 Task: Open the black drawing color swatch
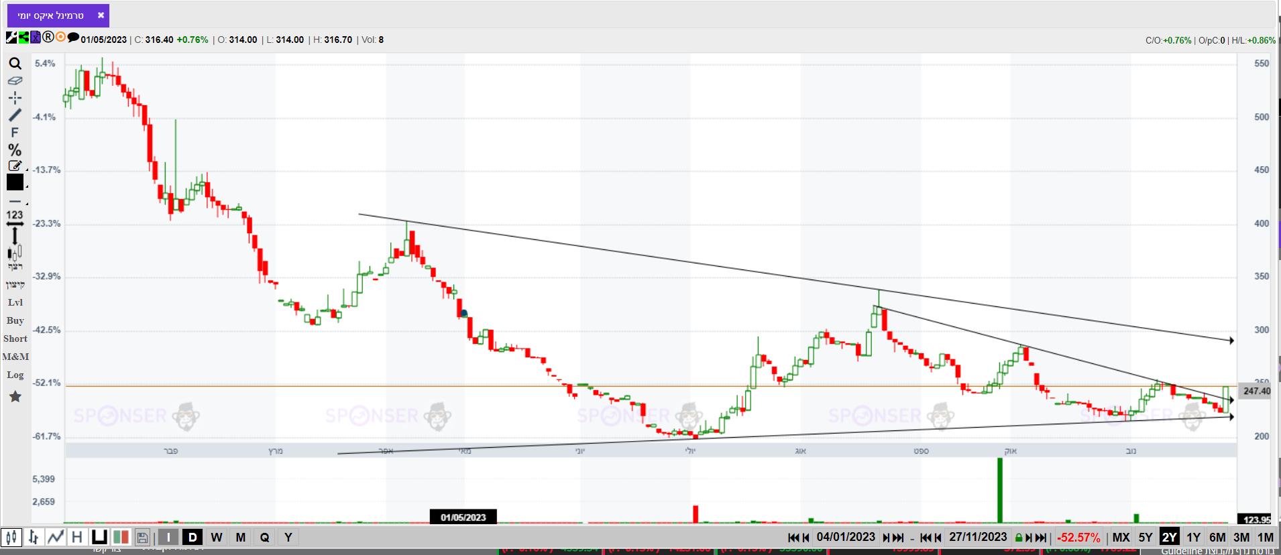coord(15,182)
